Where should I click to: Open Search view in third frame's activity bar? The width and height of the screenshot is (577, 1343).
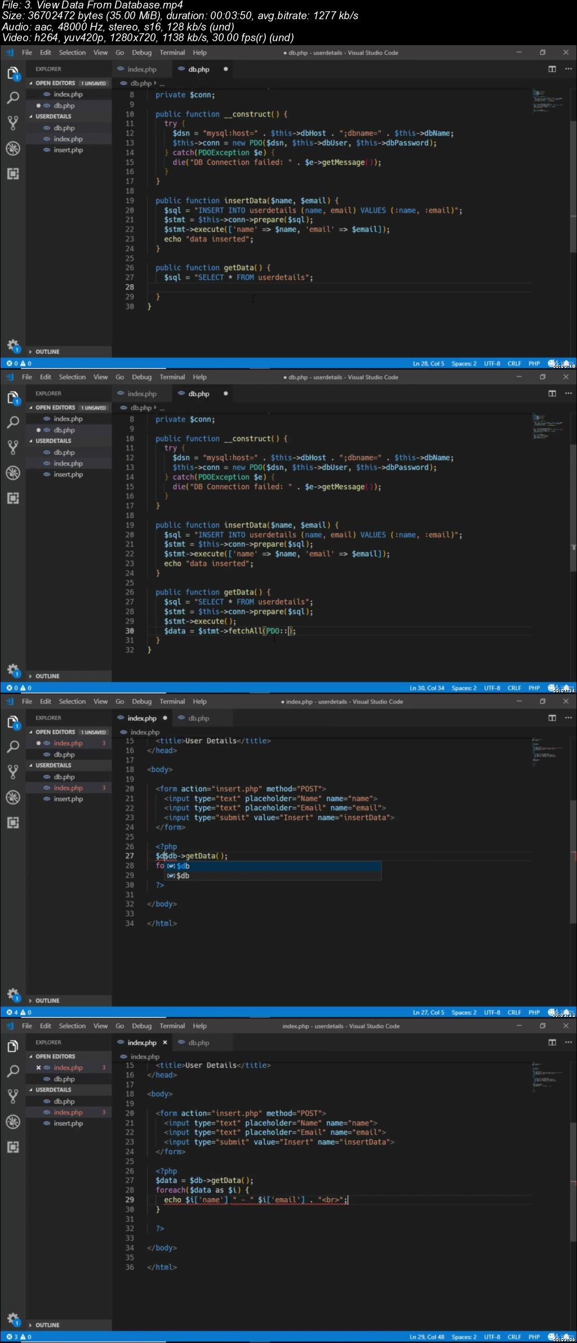click(x=13, y=747)
